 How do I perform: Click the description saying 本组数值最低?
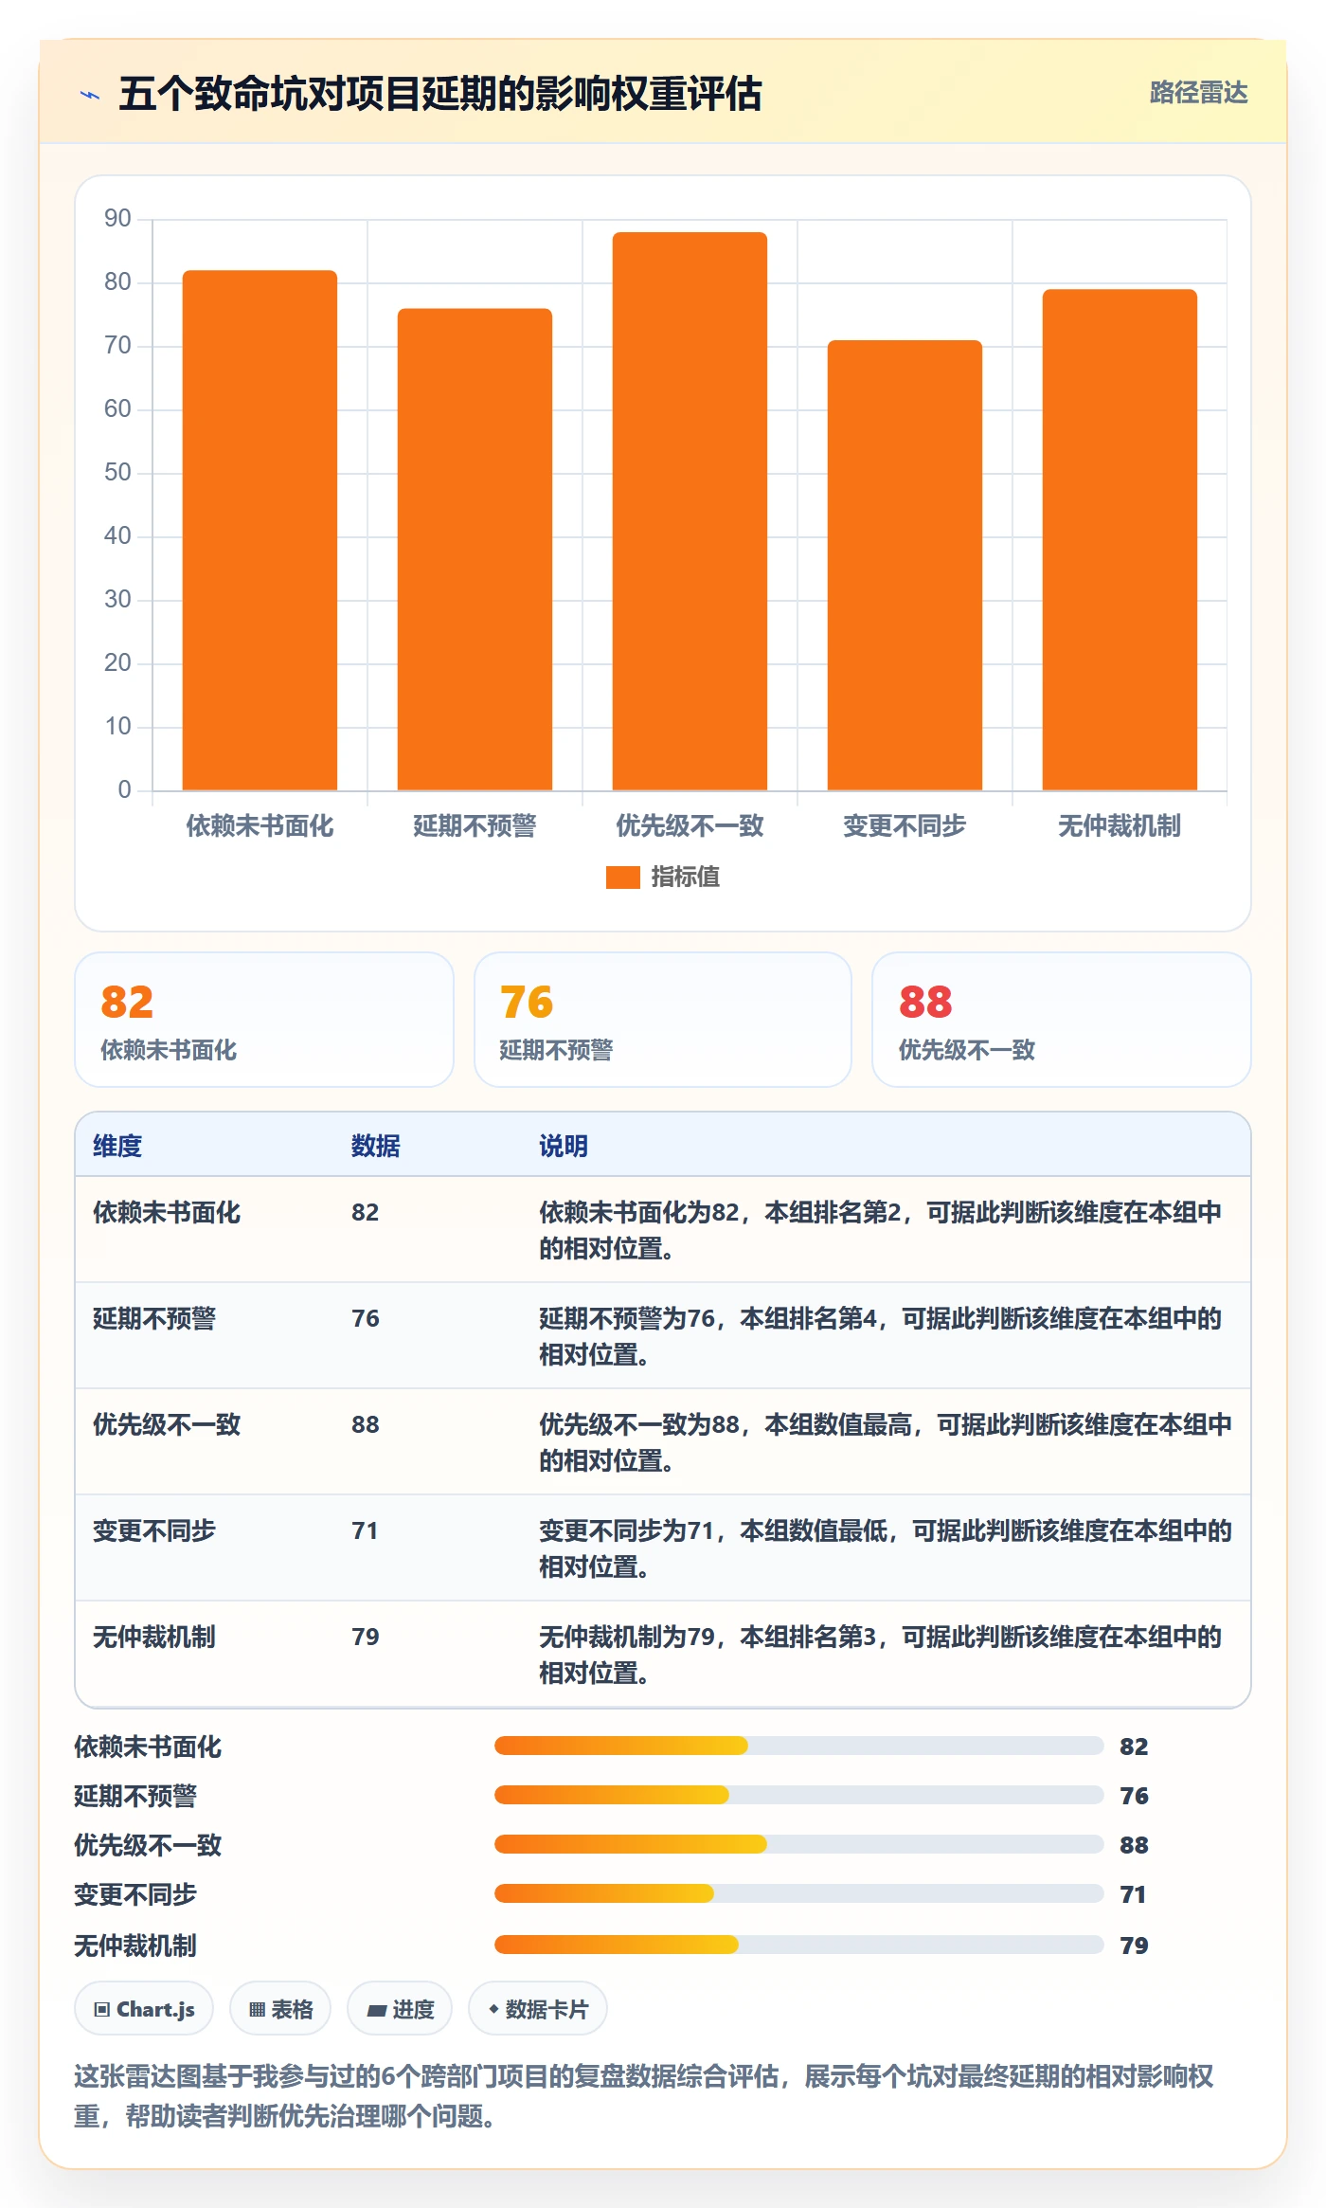pos(886,1548)
